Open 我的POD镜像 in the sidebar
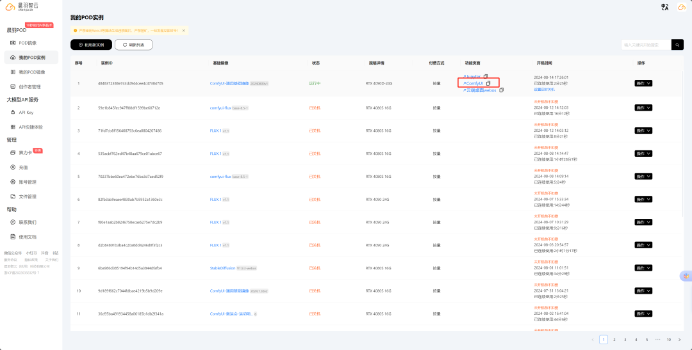The width and height of the screenshot is (692, 350). (x=31, y=72)
